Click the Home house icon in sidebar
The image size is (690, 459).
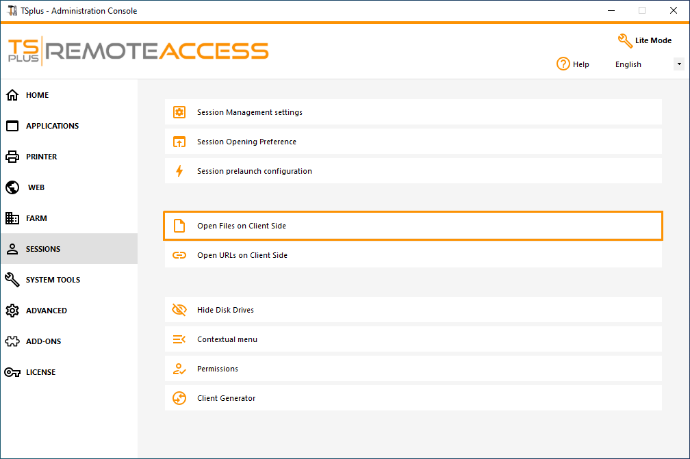pyautogui.click(x=12, y=95)
